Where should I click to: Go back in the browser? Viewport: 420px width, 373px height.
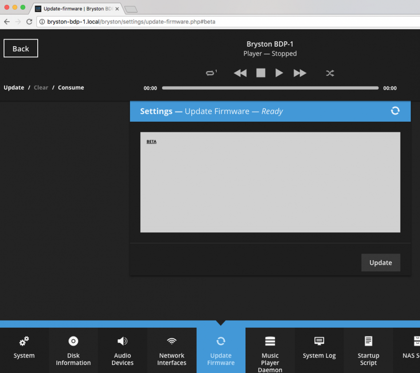tap(7, 22)
